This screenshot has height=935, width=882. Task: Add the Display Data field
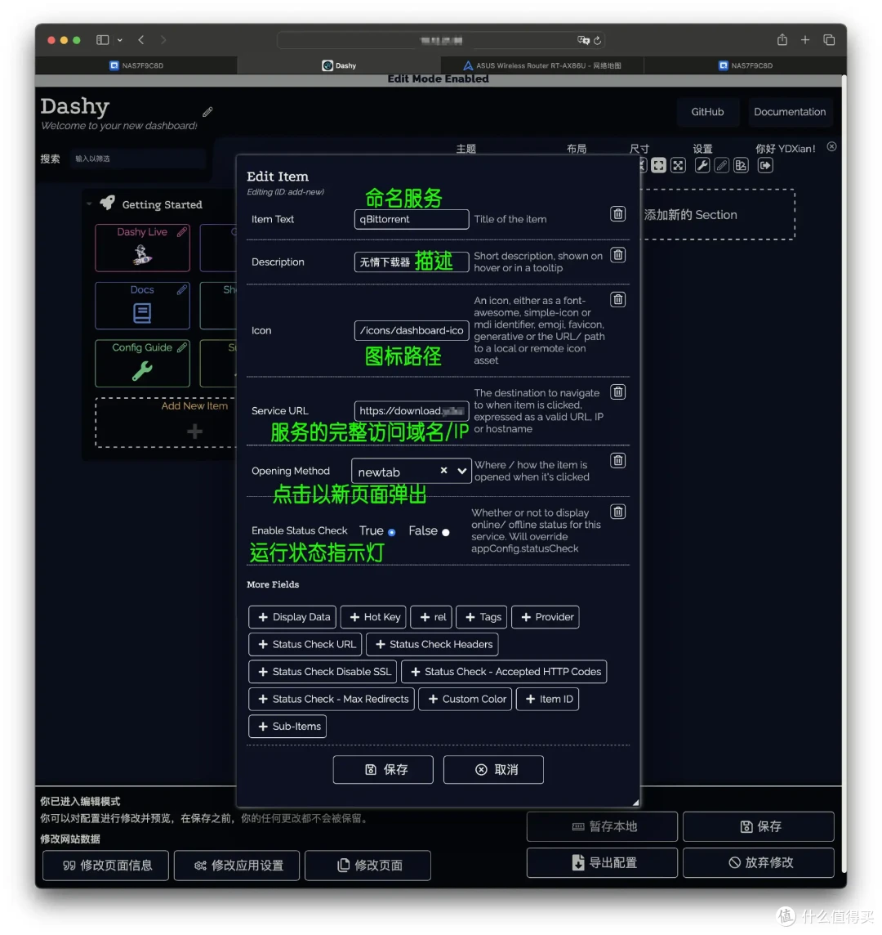pos(292,617)
